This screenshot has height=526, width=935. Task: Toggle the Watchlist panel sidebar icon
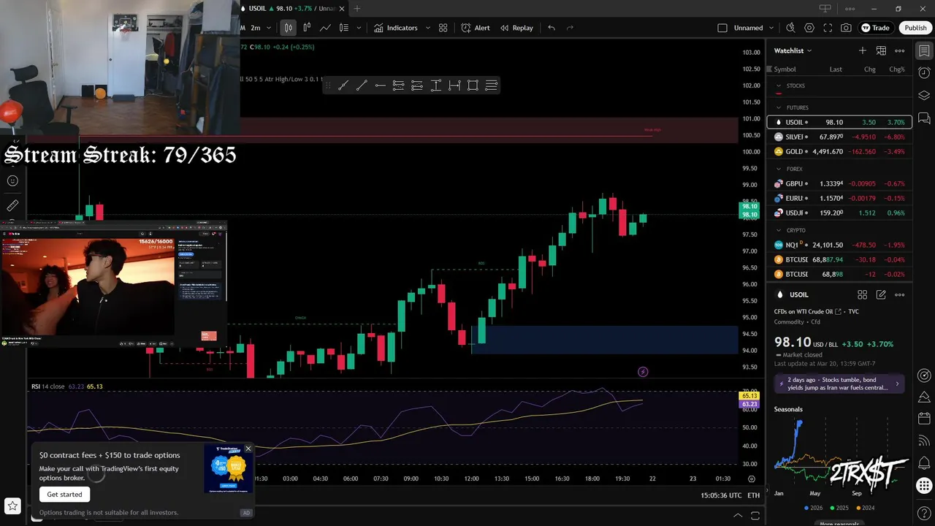pos(924,50)
